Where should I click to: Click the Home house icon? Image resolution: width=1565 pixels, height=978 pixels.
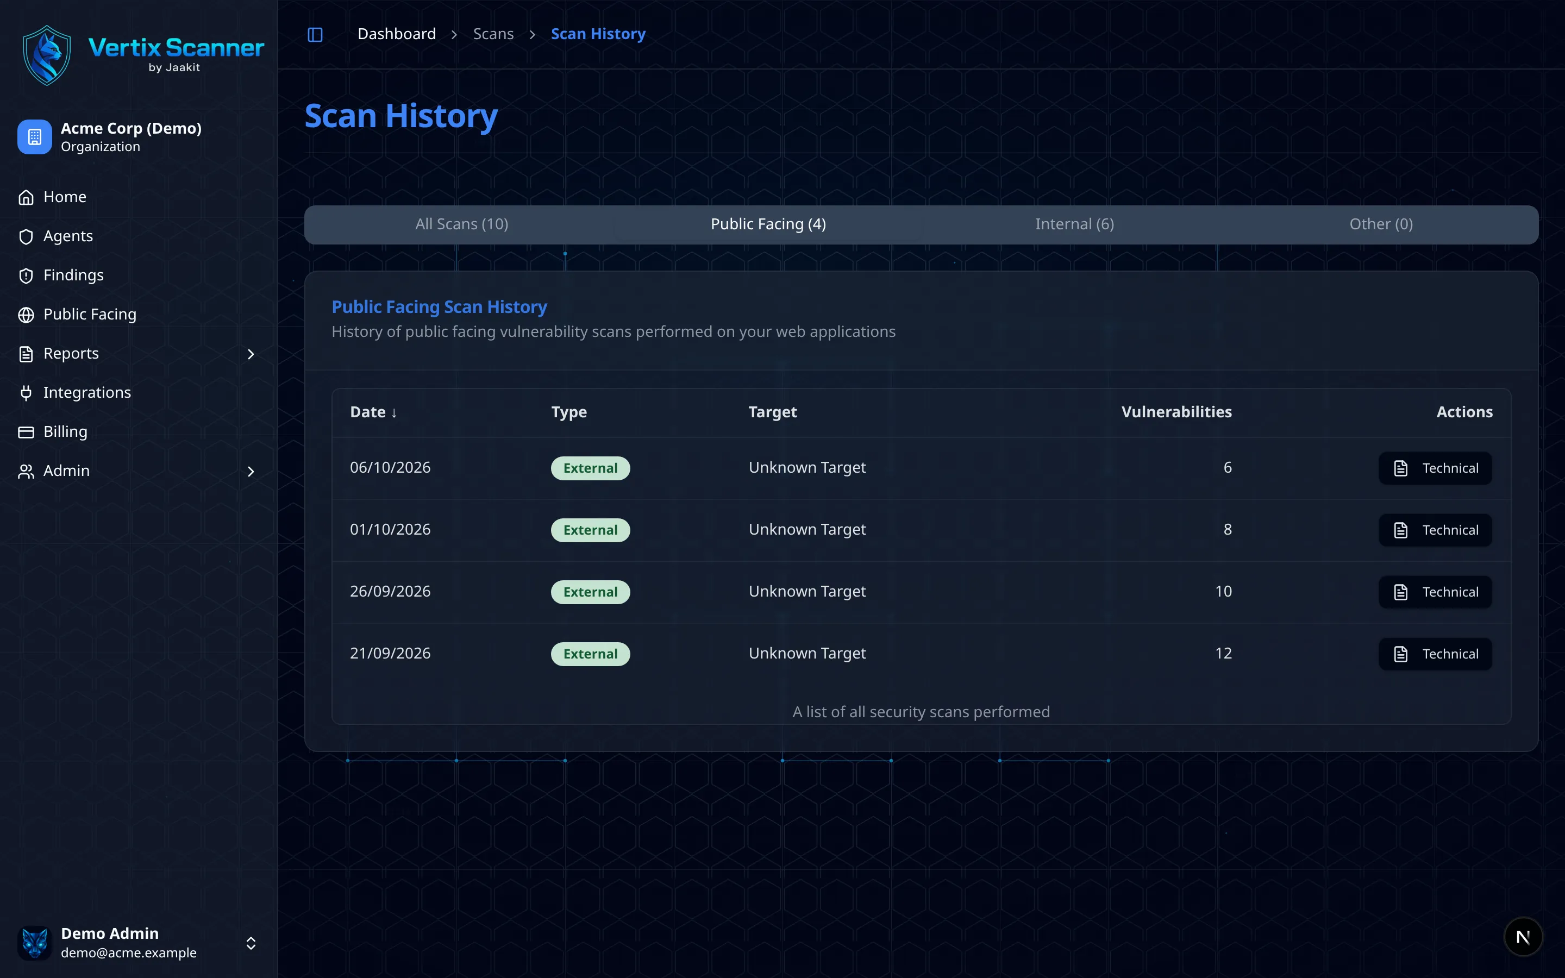[x=26, y=197]
